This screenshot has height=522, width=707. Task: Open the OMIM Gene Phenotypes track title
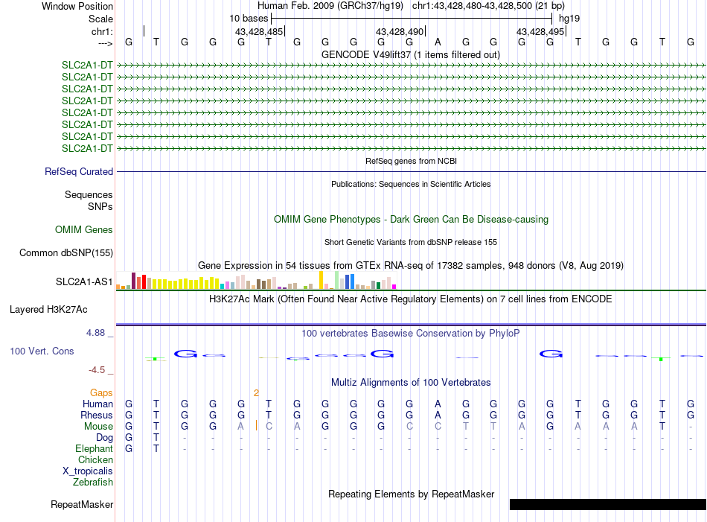411,219
